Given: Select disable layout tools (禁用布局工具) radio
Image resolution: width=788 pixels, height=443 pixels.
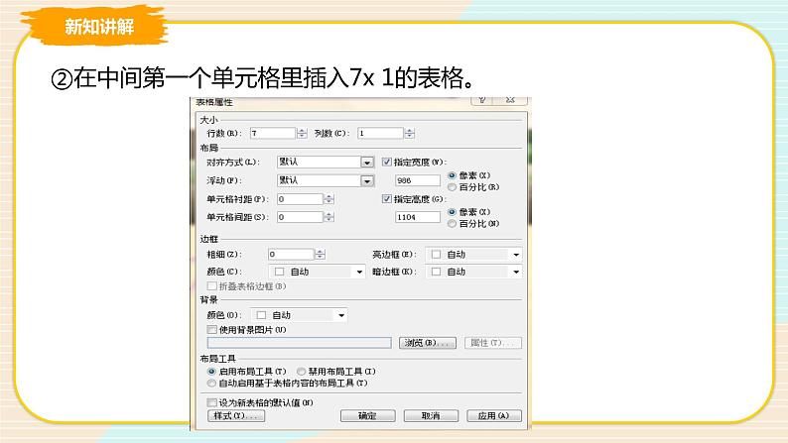Looking at the screenshot, I should pos(301,372).
